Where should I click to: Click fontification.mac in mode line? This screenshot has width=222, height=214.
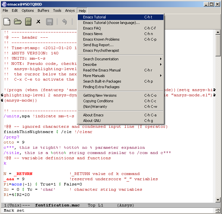click(57, 205)
